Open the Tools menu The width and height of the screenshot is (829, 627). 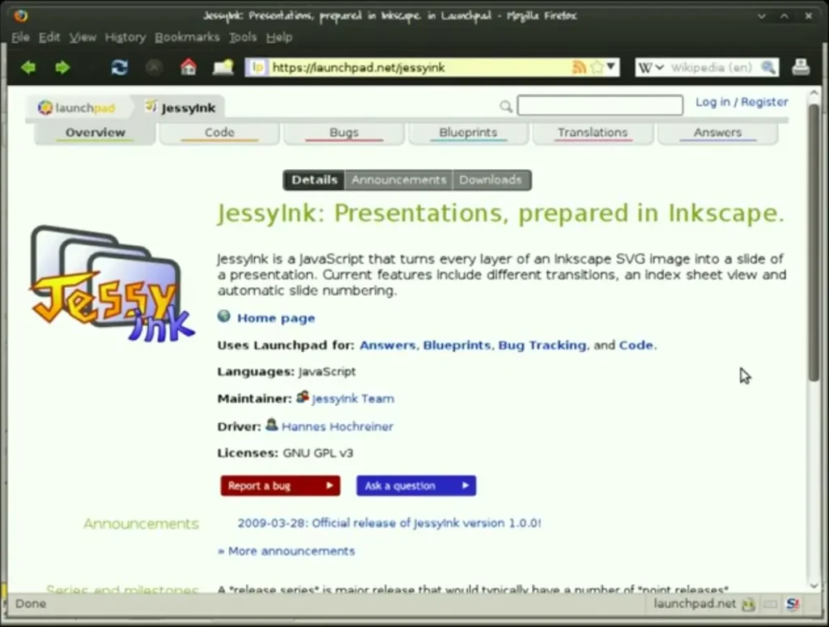pyautogui.click(x=243, y=37)
